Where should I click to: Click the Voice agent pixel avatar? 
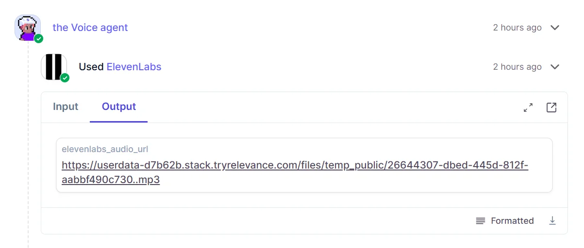(x=27, y=27)
